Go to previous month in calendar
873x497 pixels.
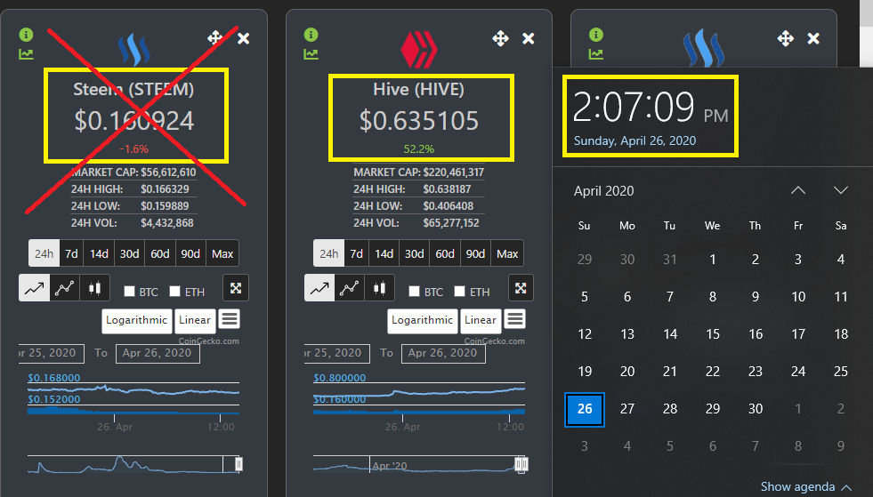click(798, 190)
